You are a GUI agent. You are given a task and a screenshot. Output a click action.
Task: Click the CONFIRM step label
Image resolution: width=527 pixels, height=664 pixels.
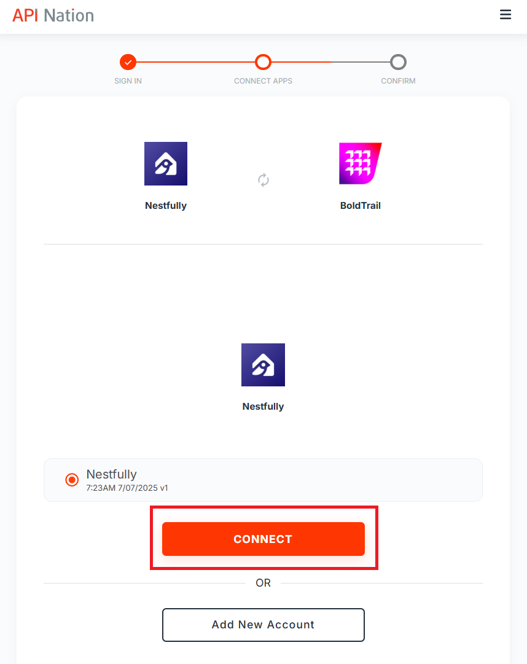point(398,81)
